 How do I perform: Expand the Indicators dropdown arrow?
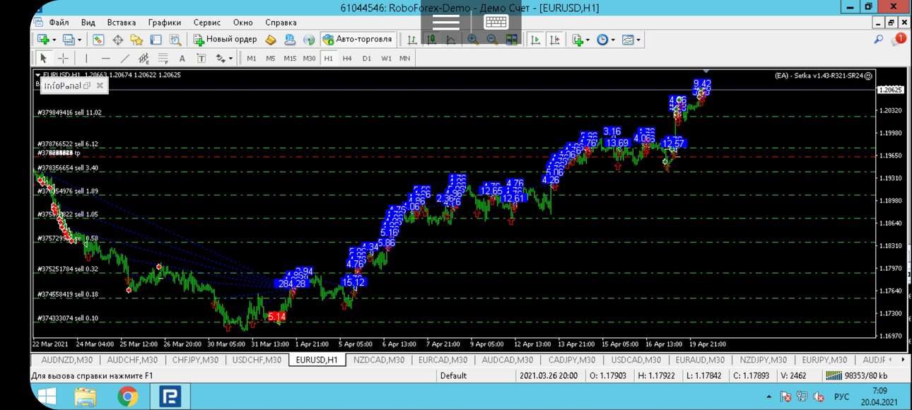click(x=587, y=40)
